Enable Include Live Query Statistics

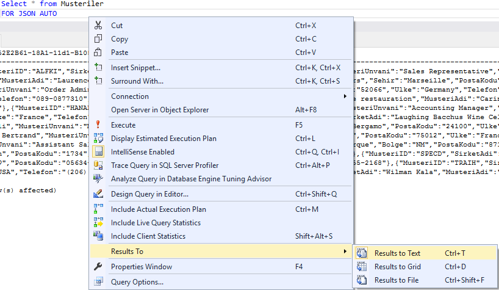coord(156,223)
